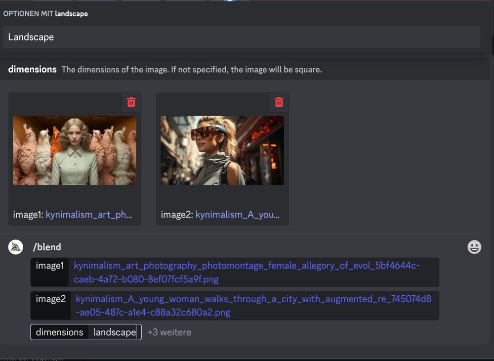Click the image1 label in blend command

(50, 266)
